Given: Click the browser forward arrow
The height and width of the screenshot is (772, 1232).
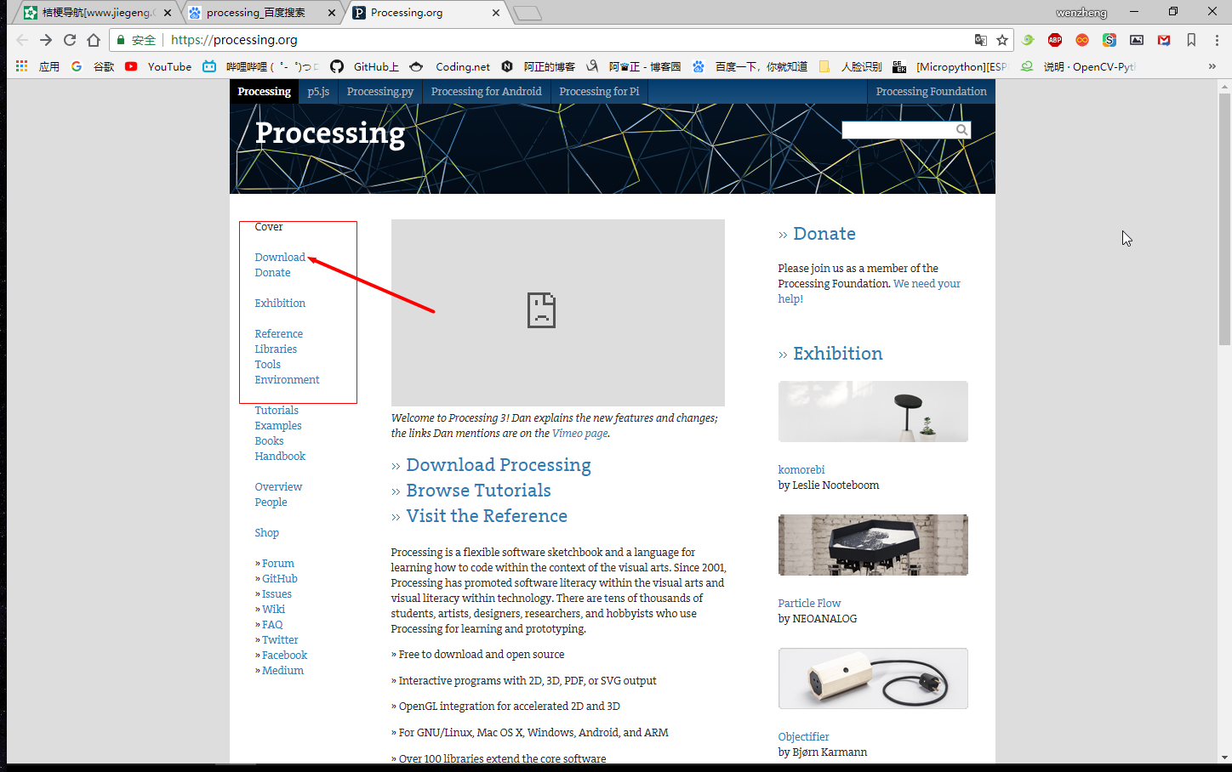Looking at the screenshot, I should 46,40.
